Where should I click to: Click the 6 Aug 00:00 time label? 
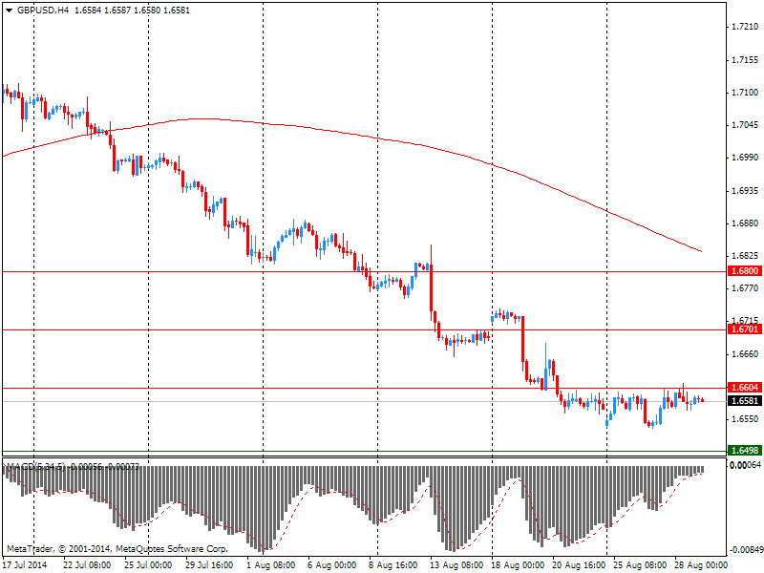click(331, 565)
